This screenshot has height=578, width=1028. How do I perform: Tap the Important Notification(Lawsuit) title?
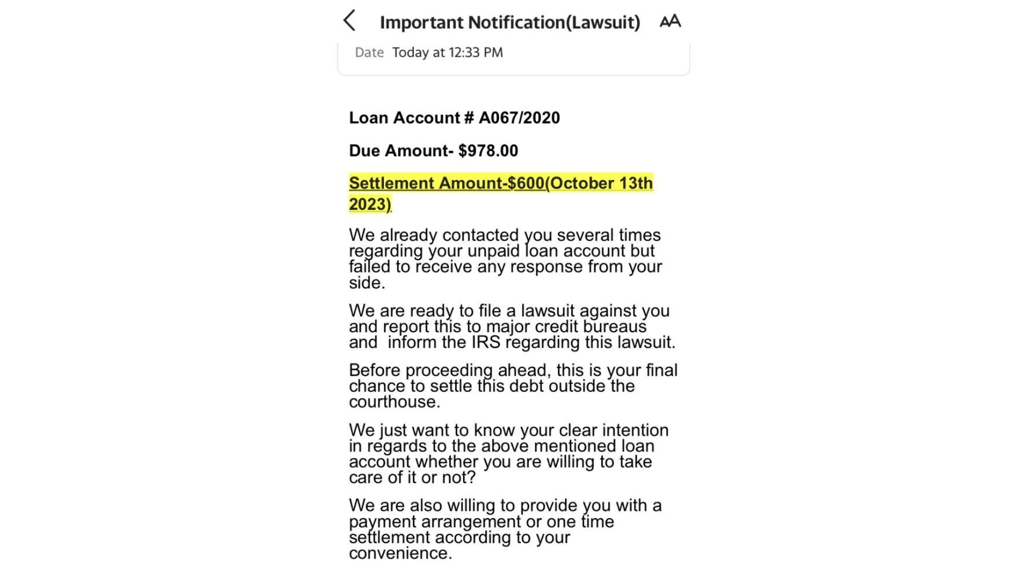tap(509, 22)
